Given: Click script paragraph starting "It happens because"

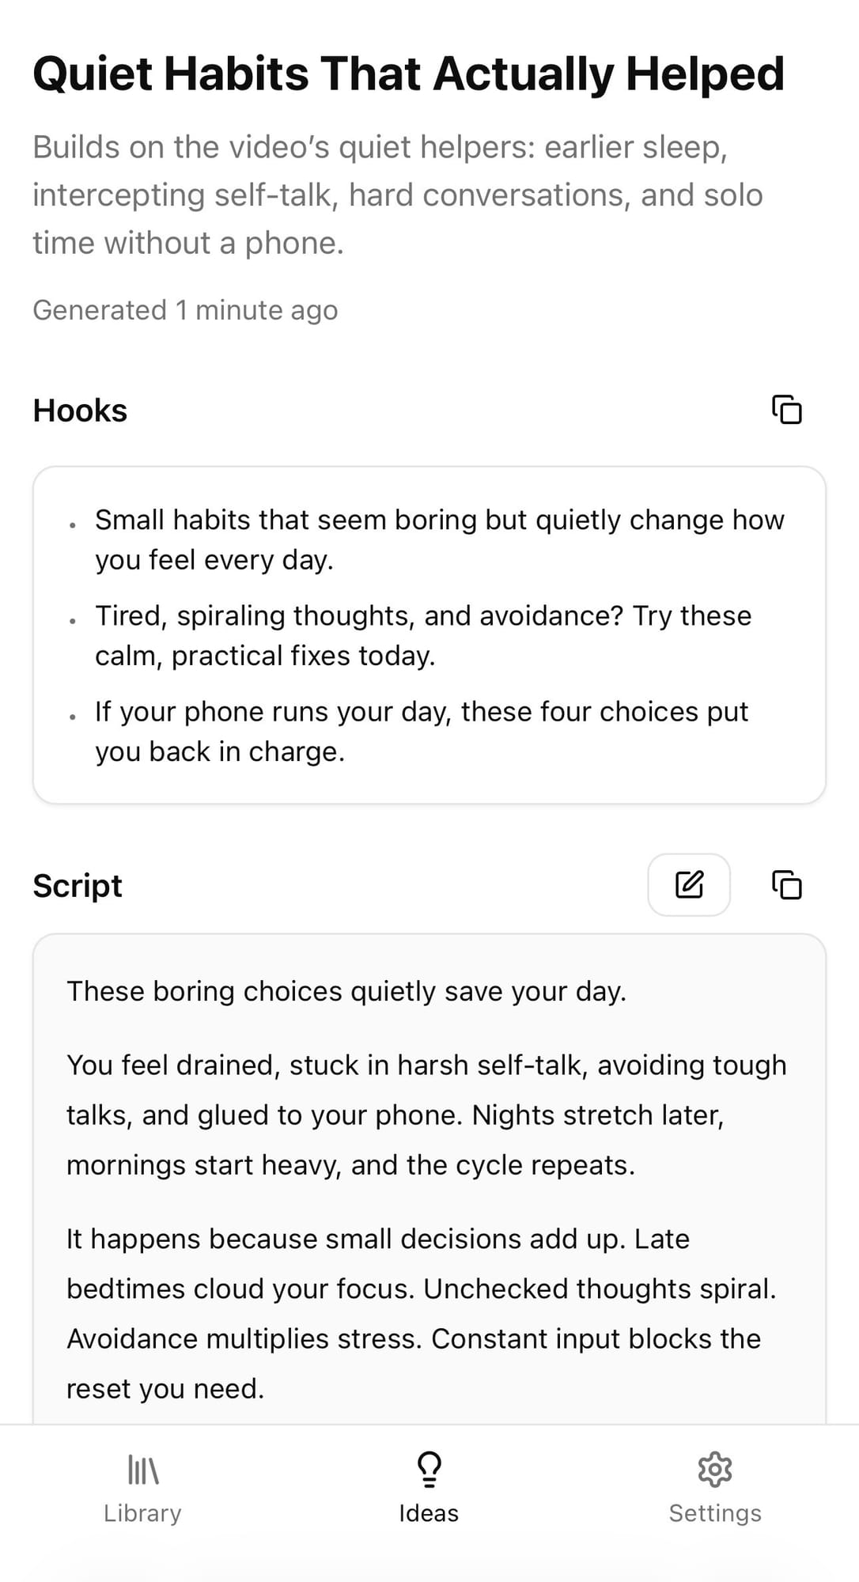Looking at the screenshot, I should click(x=421, y=1313).
